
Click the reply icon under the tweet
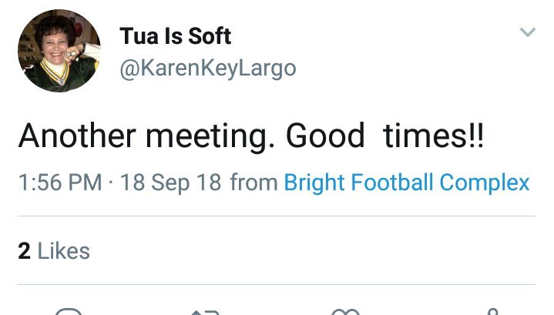[x=69, y=311]
